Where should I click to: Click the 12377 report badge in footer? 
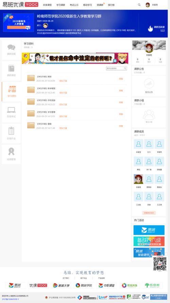point(103,298)
